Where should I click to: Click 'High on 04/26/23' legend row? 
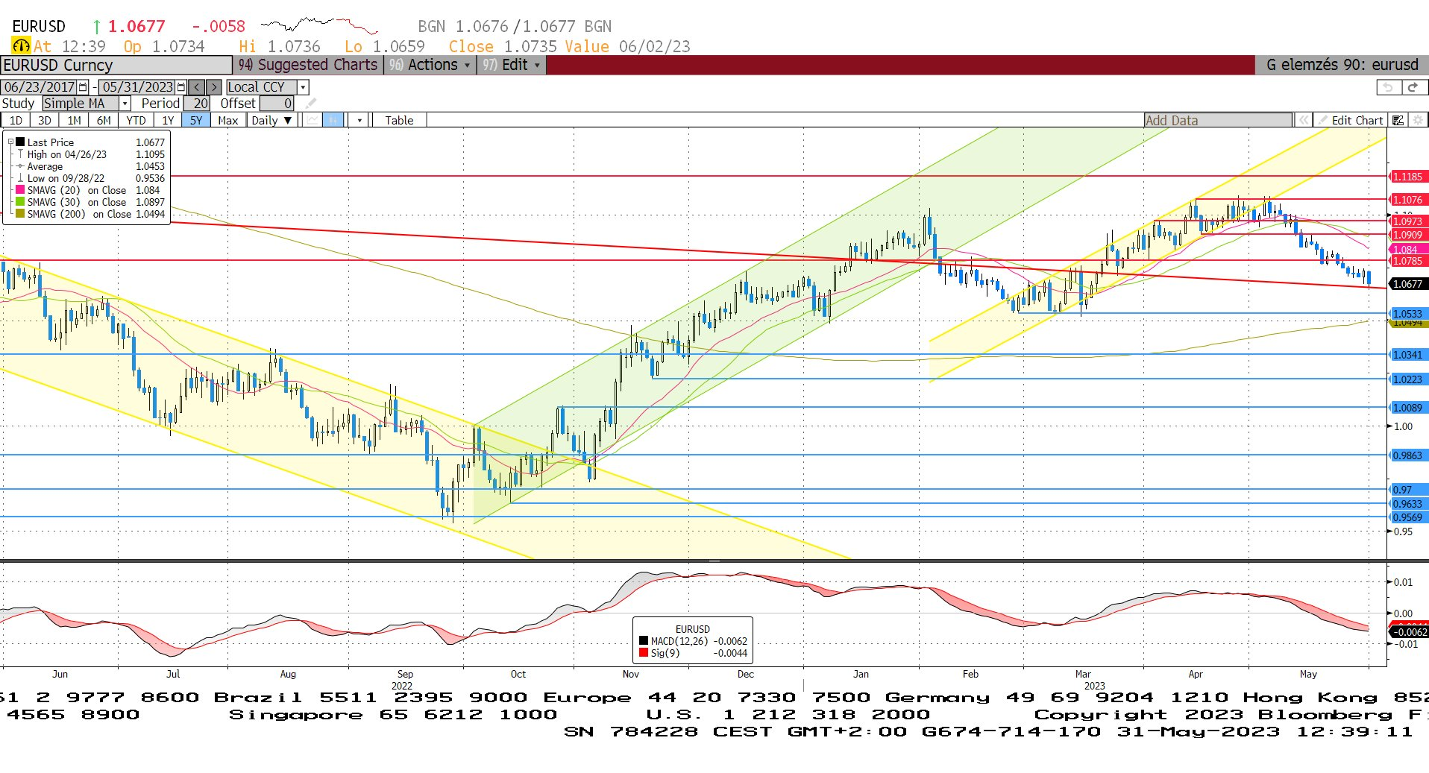point(90,154)
